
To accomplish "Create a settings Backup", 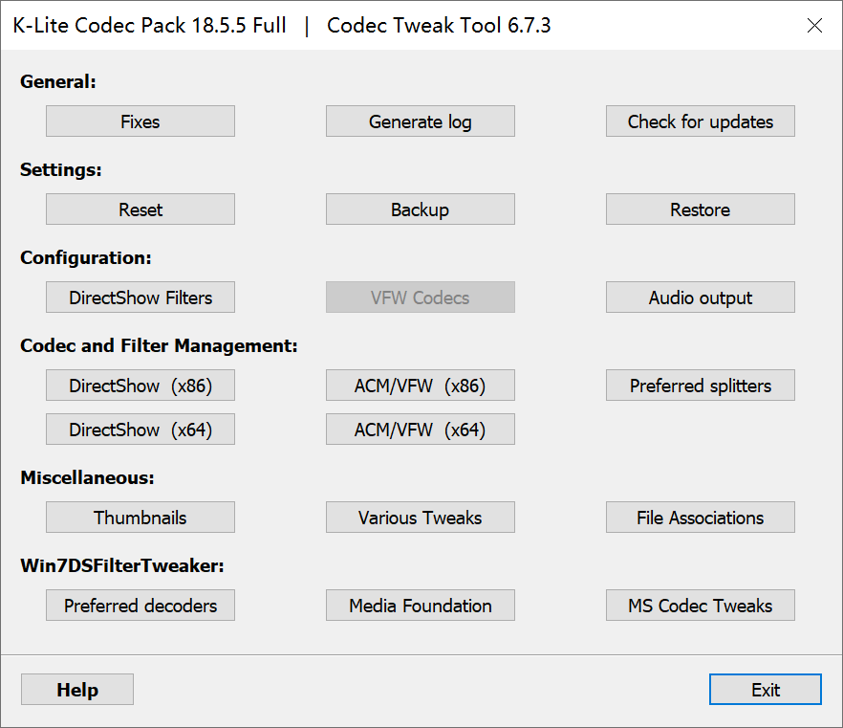I will (x=421, y=210).
